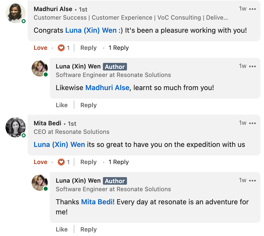Open Mita Bedi's profile photo
Image resolution: width=264 pixels, height=236 pixels.
point(16,128)
